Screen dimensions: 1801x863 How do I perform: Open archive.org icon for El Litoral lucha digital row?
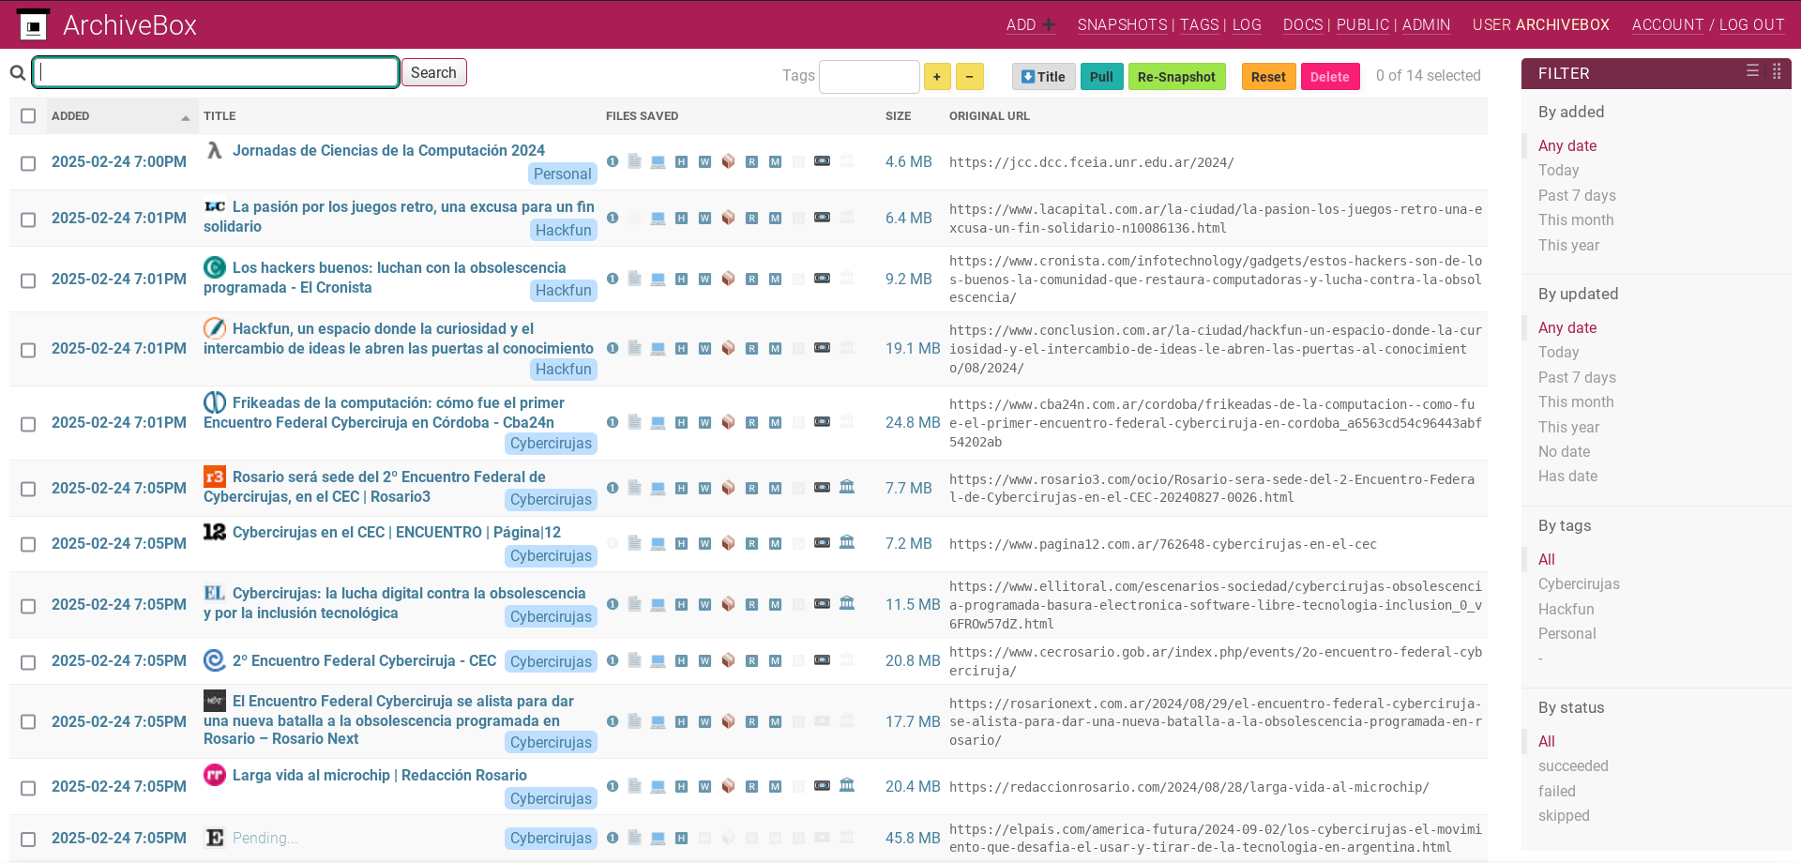pyautogui.click(x=847, y=603)
